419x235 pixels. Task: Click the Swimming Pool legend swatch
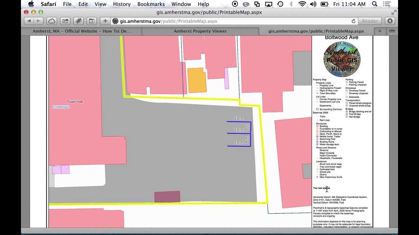pos(317,139)
